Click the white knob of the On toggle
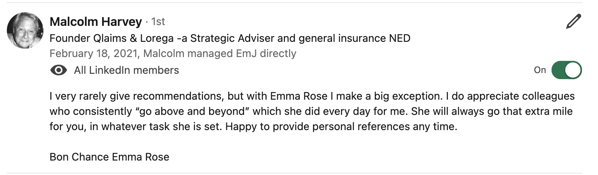Screen dimensions: 598x175 click(x=573, y=70)
